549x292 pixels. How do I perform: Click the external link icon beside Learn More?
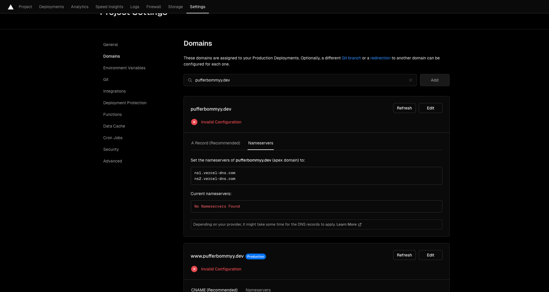[x=360, y=224]
